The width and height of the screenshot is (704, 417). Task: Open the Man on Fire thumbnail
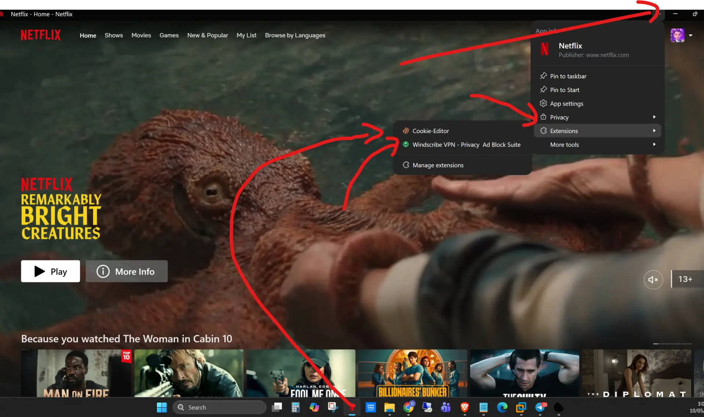(x=76, y=373)
